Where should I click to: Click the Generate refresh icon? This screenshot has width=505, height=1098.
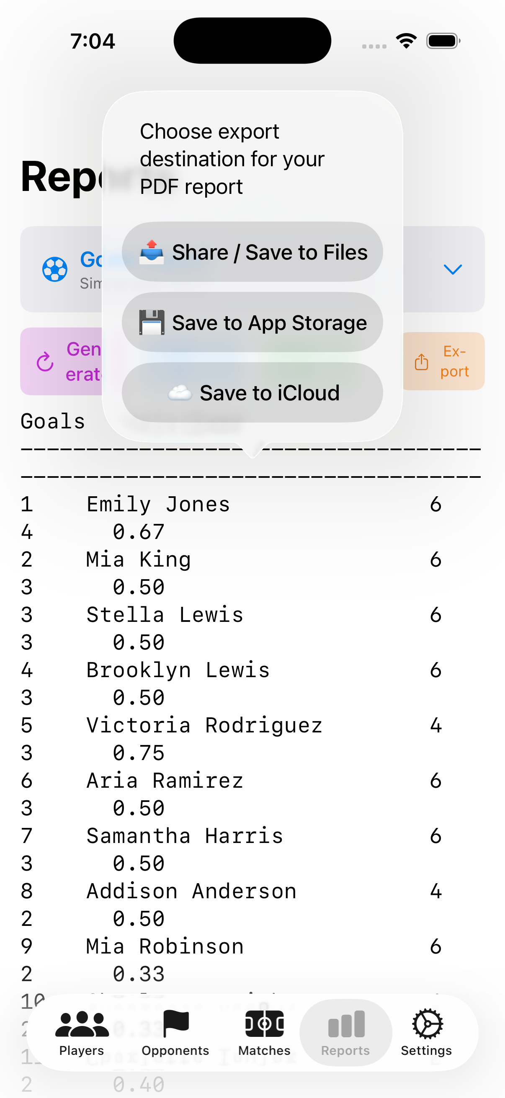coord(45,362)
